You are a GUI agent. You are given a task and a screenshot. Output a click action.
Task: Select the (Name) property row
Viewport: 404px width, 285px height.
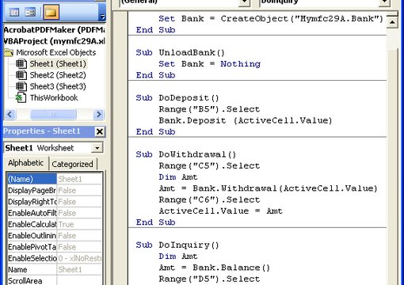(54, 179)
